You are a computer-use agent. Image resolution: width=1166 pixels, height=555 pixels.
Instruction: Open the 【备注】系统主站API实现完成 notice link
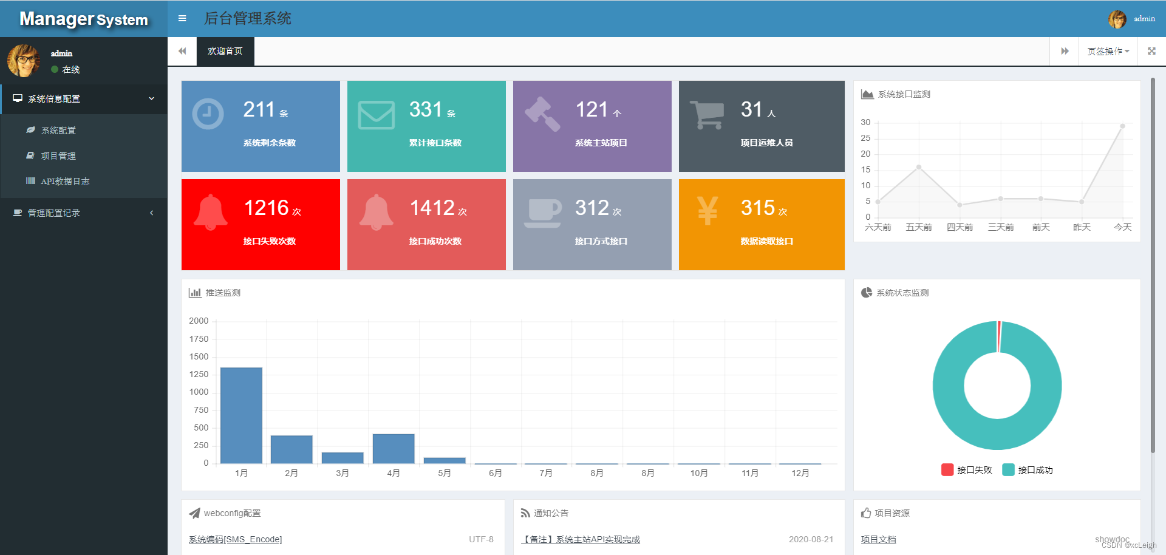581,539
